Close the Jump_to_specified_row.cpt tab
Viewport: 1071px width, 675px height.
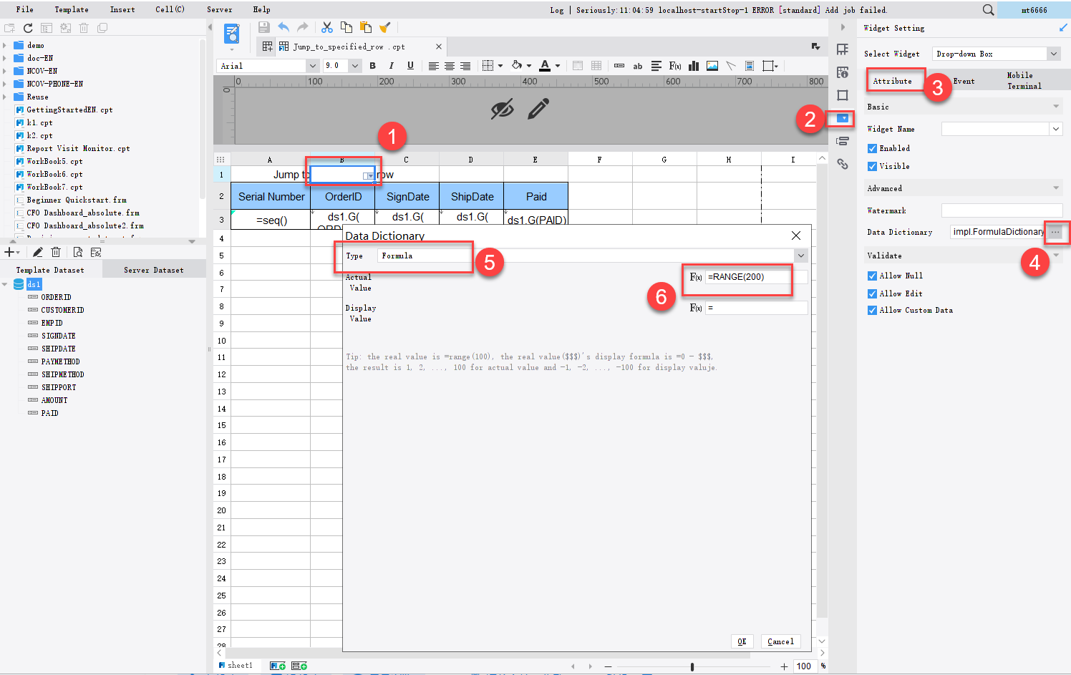point(439,47)
